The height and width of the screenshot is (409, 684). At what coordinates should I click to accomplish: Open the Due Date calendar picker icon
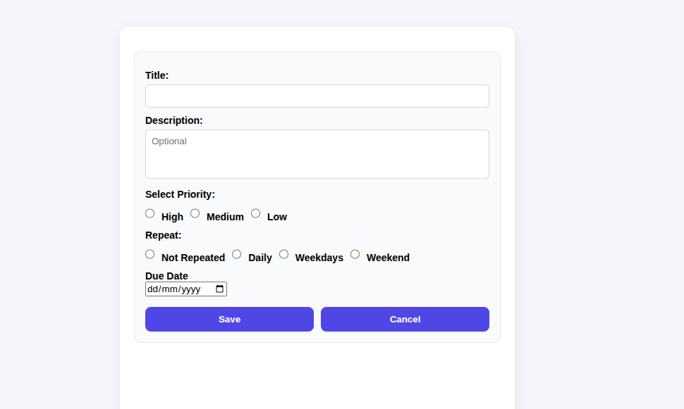point(219,289)
